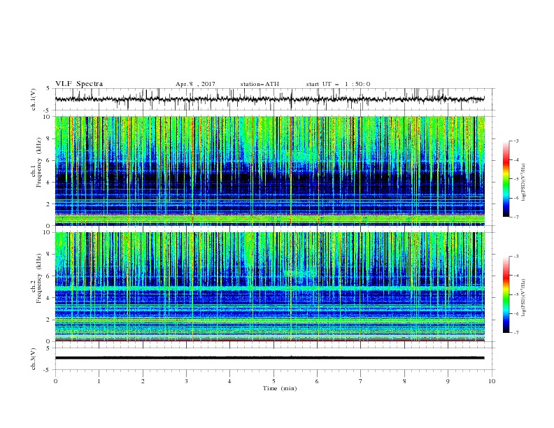
Task: Click the ch.1 voltage waveform trace
Action: click(269, 99)
